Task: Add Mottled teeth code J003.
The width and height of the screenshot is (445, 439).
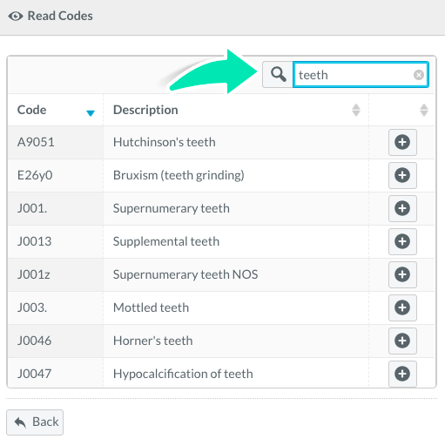Action: [402, 307]
